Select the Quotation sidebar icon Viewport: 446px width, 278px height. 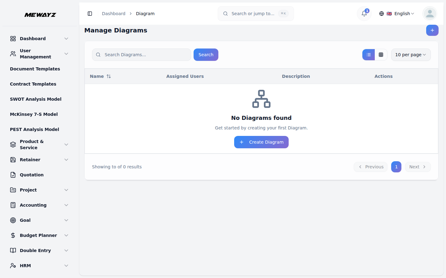coord(13,175)
